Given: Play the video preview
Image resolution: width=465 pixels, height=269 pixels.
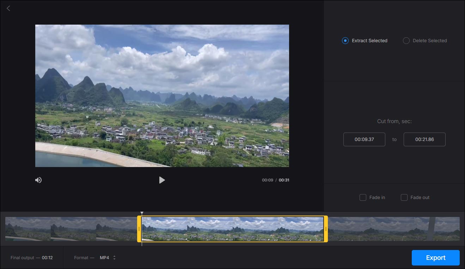Looking at the screenshot, I should click(x=162, y=180).
